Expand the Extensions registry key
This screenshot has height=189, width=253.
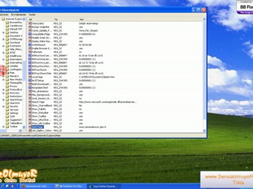coord(3,46)
